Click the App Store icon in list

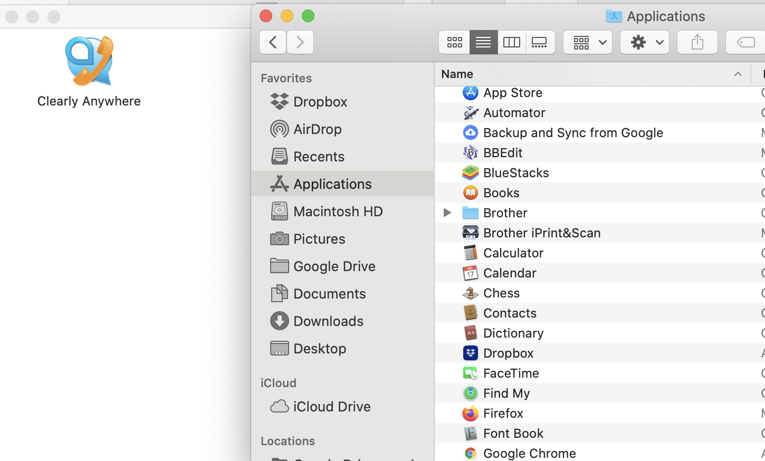tap(470, 92)
